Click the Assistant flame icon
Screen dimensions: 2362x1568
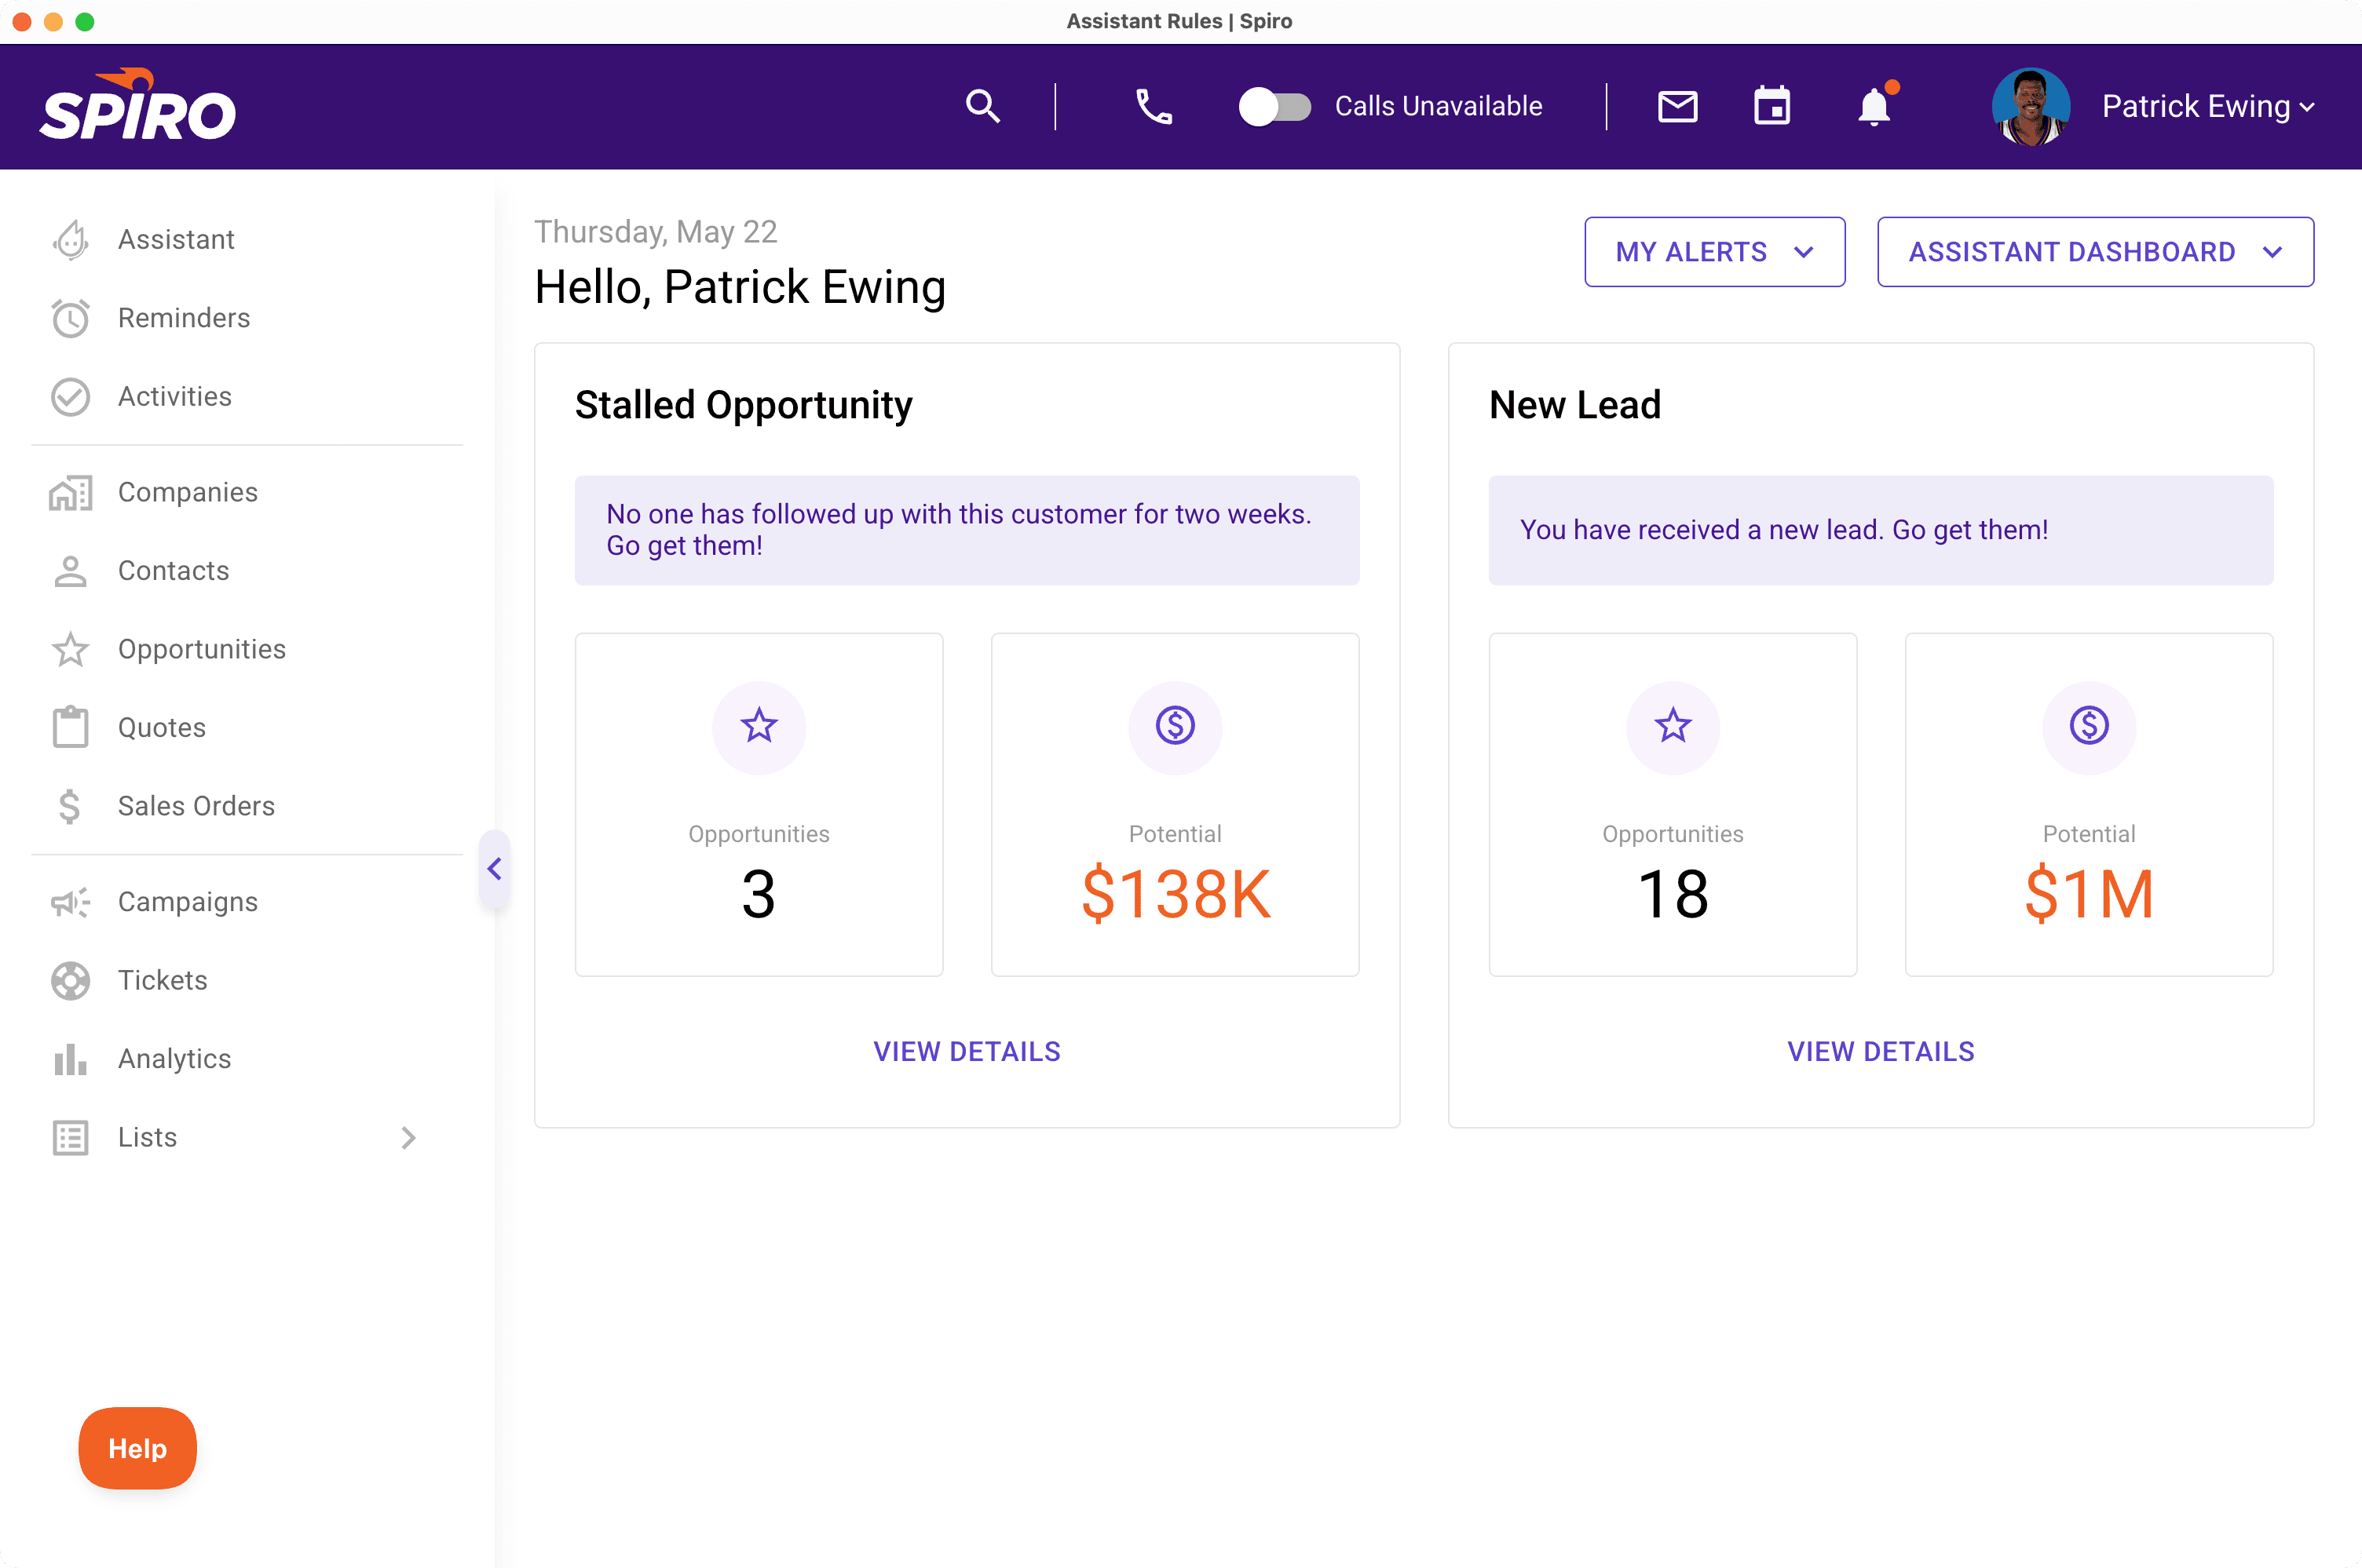click(71, 240)
